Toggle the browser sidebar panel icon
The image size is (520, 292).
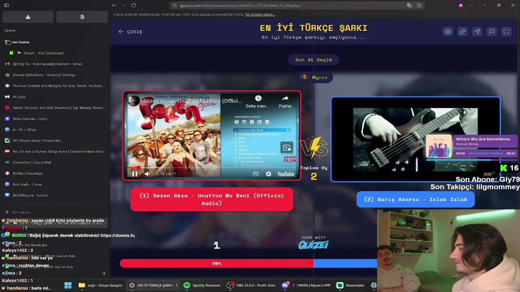[6, 5]
